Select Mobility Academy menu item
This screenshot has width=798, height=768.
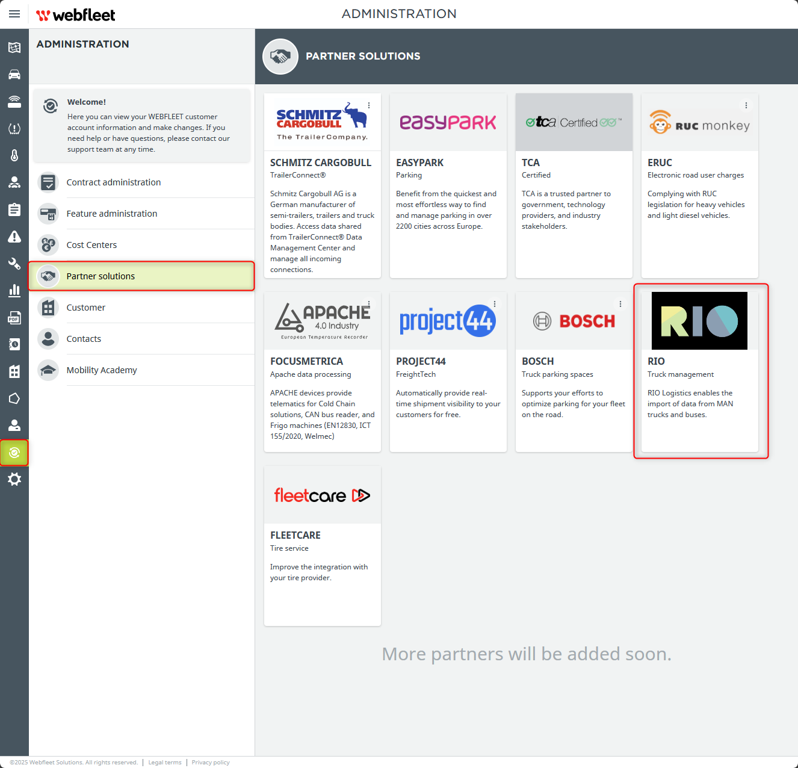(142, 370)
